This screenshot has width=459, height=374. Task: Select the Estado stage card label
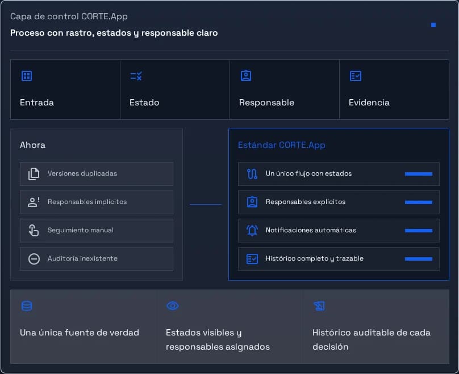pos(144,103)
